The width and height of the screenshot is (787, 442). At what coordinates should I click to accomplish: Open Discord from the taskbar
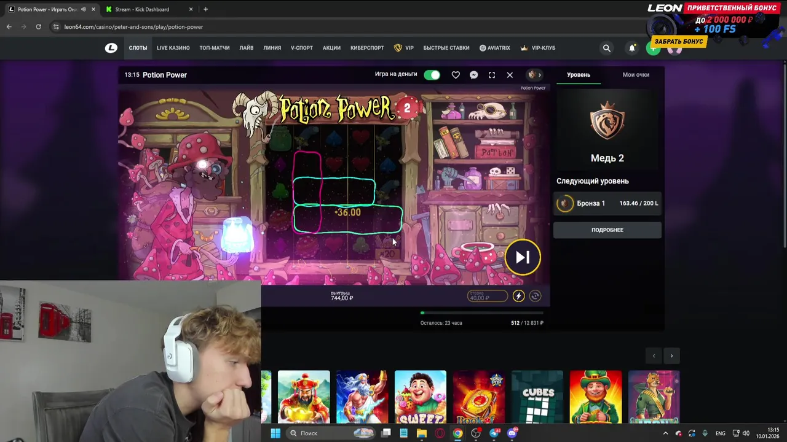click(512, 433)
